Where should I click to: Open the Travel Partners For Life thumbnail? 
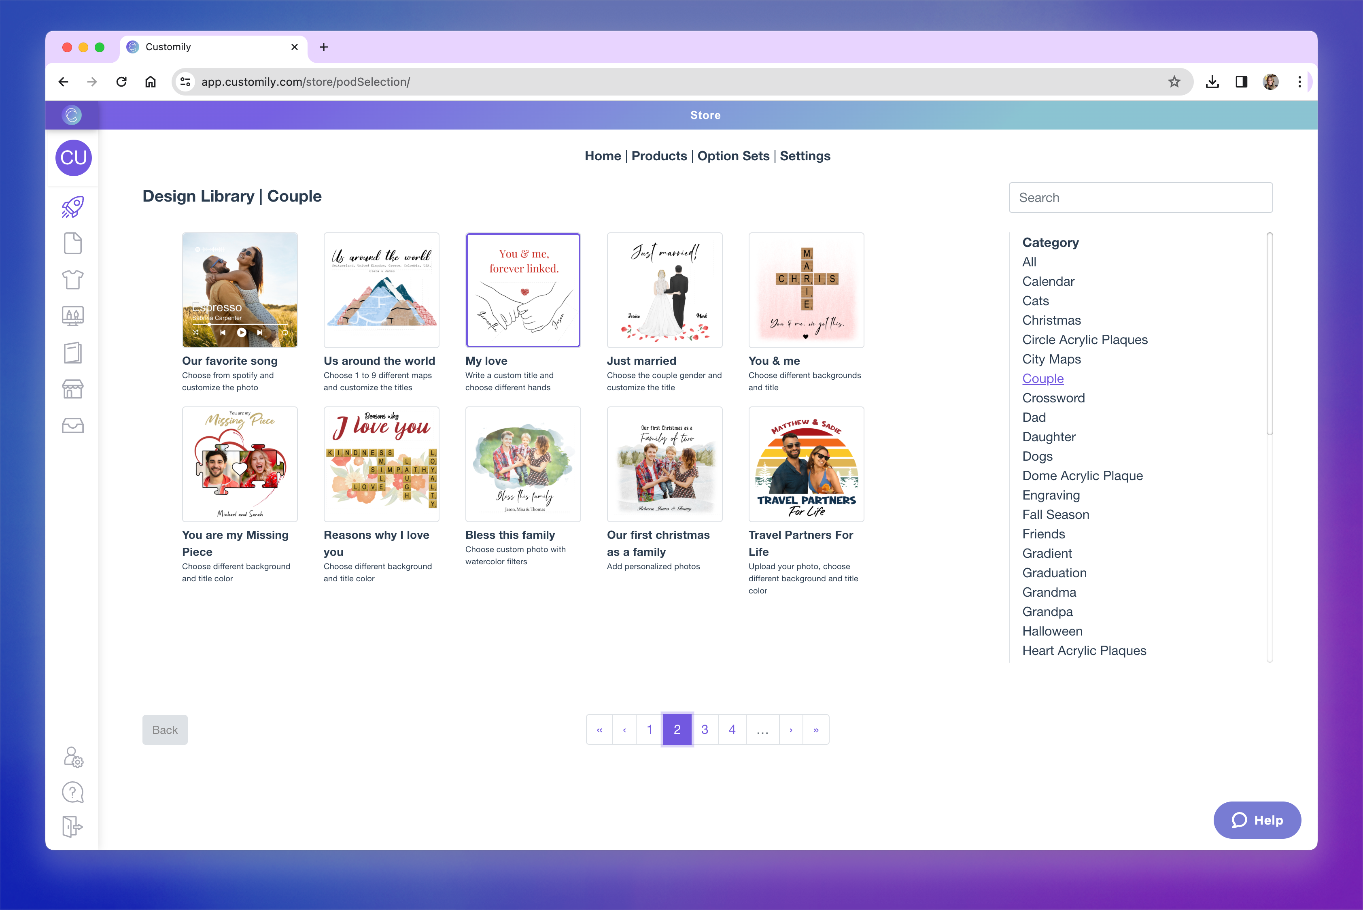tap(806, 464)
